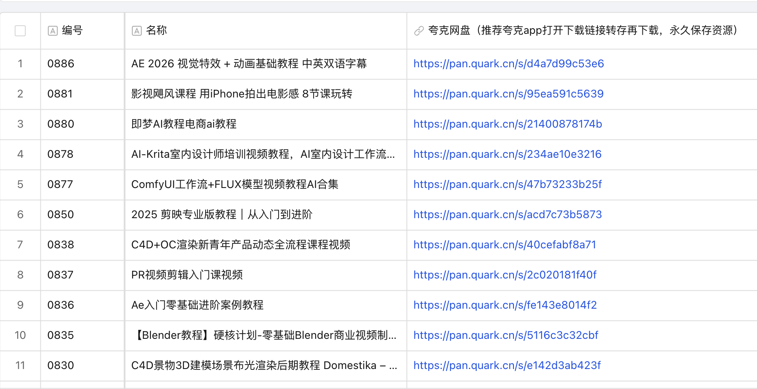This screenshot has height=389, width=757.
Task: Click the 编号 cell 0878
Action: pyautogui.click(x=82, y=155)
